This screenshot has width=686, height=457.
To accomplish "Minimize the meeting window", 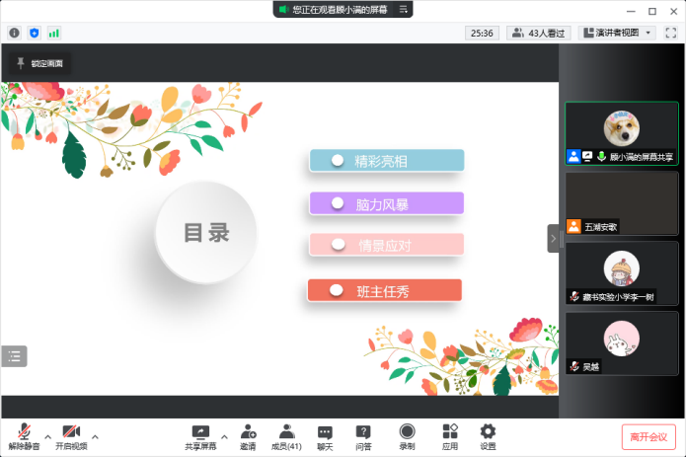I will coord(631,12).
